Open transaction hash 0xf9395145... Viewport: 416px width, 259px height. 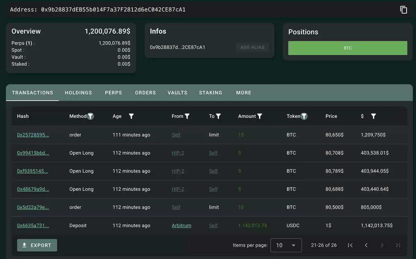click(x=33, y=171)
